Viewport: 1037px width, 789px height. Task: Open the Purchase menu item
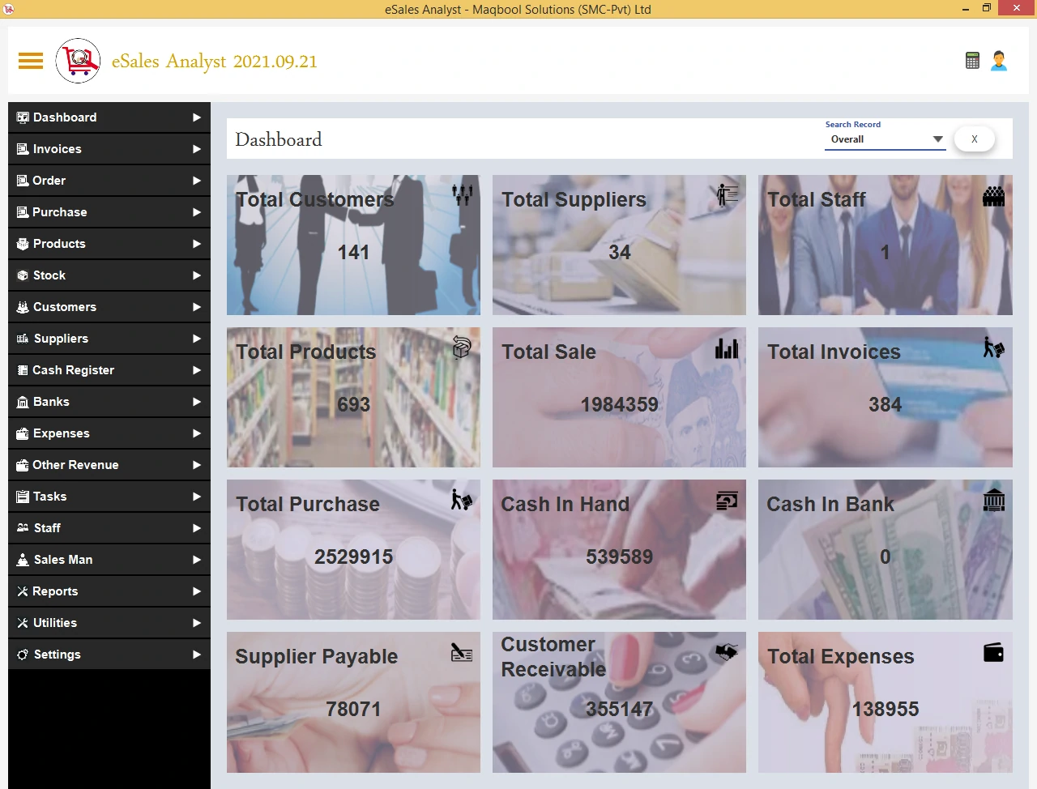pos(109,212)
